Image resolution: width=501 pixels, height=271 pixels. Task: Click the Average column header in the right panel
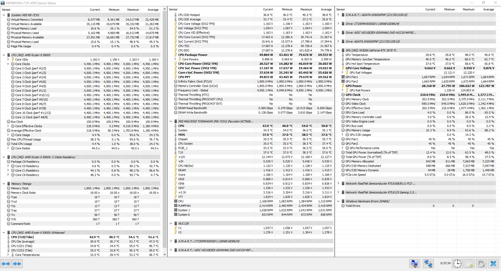(486, 9)
